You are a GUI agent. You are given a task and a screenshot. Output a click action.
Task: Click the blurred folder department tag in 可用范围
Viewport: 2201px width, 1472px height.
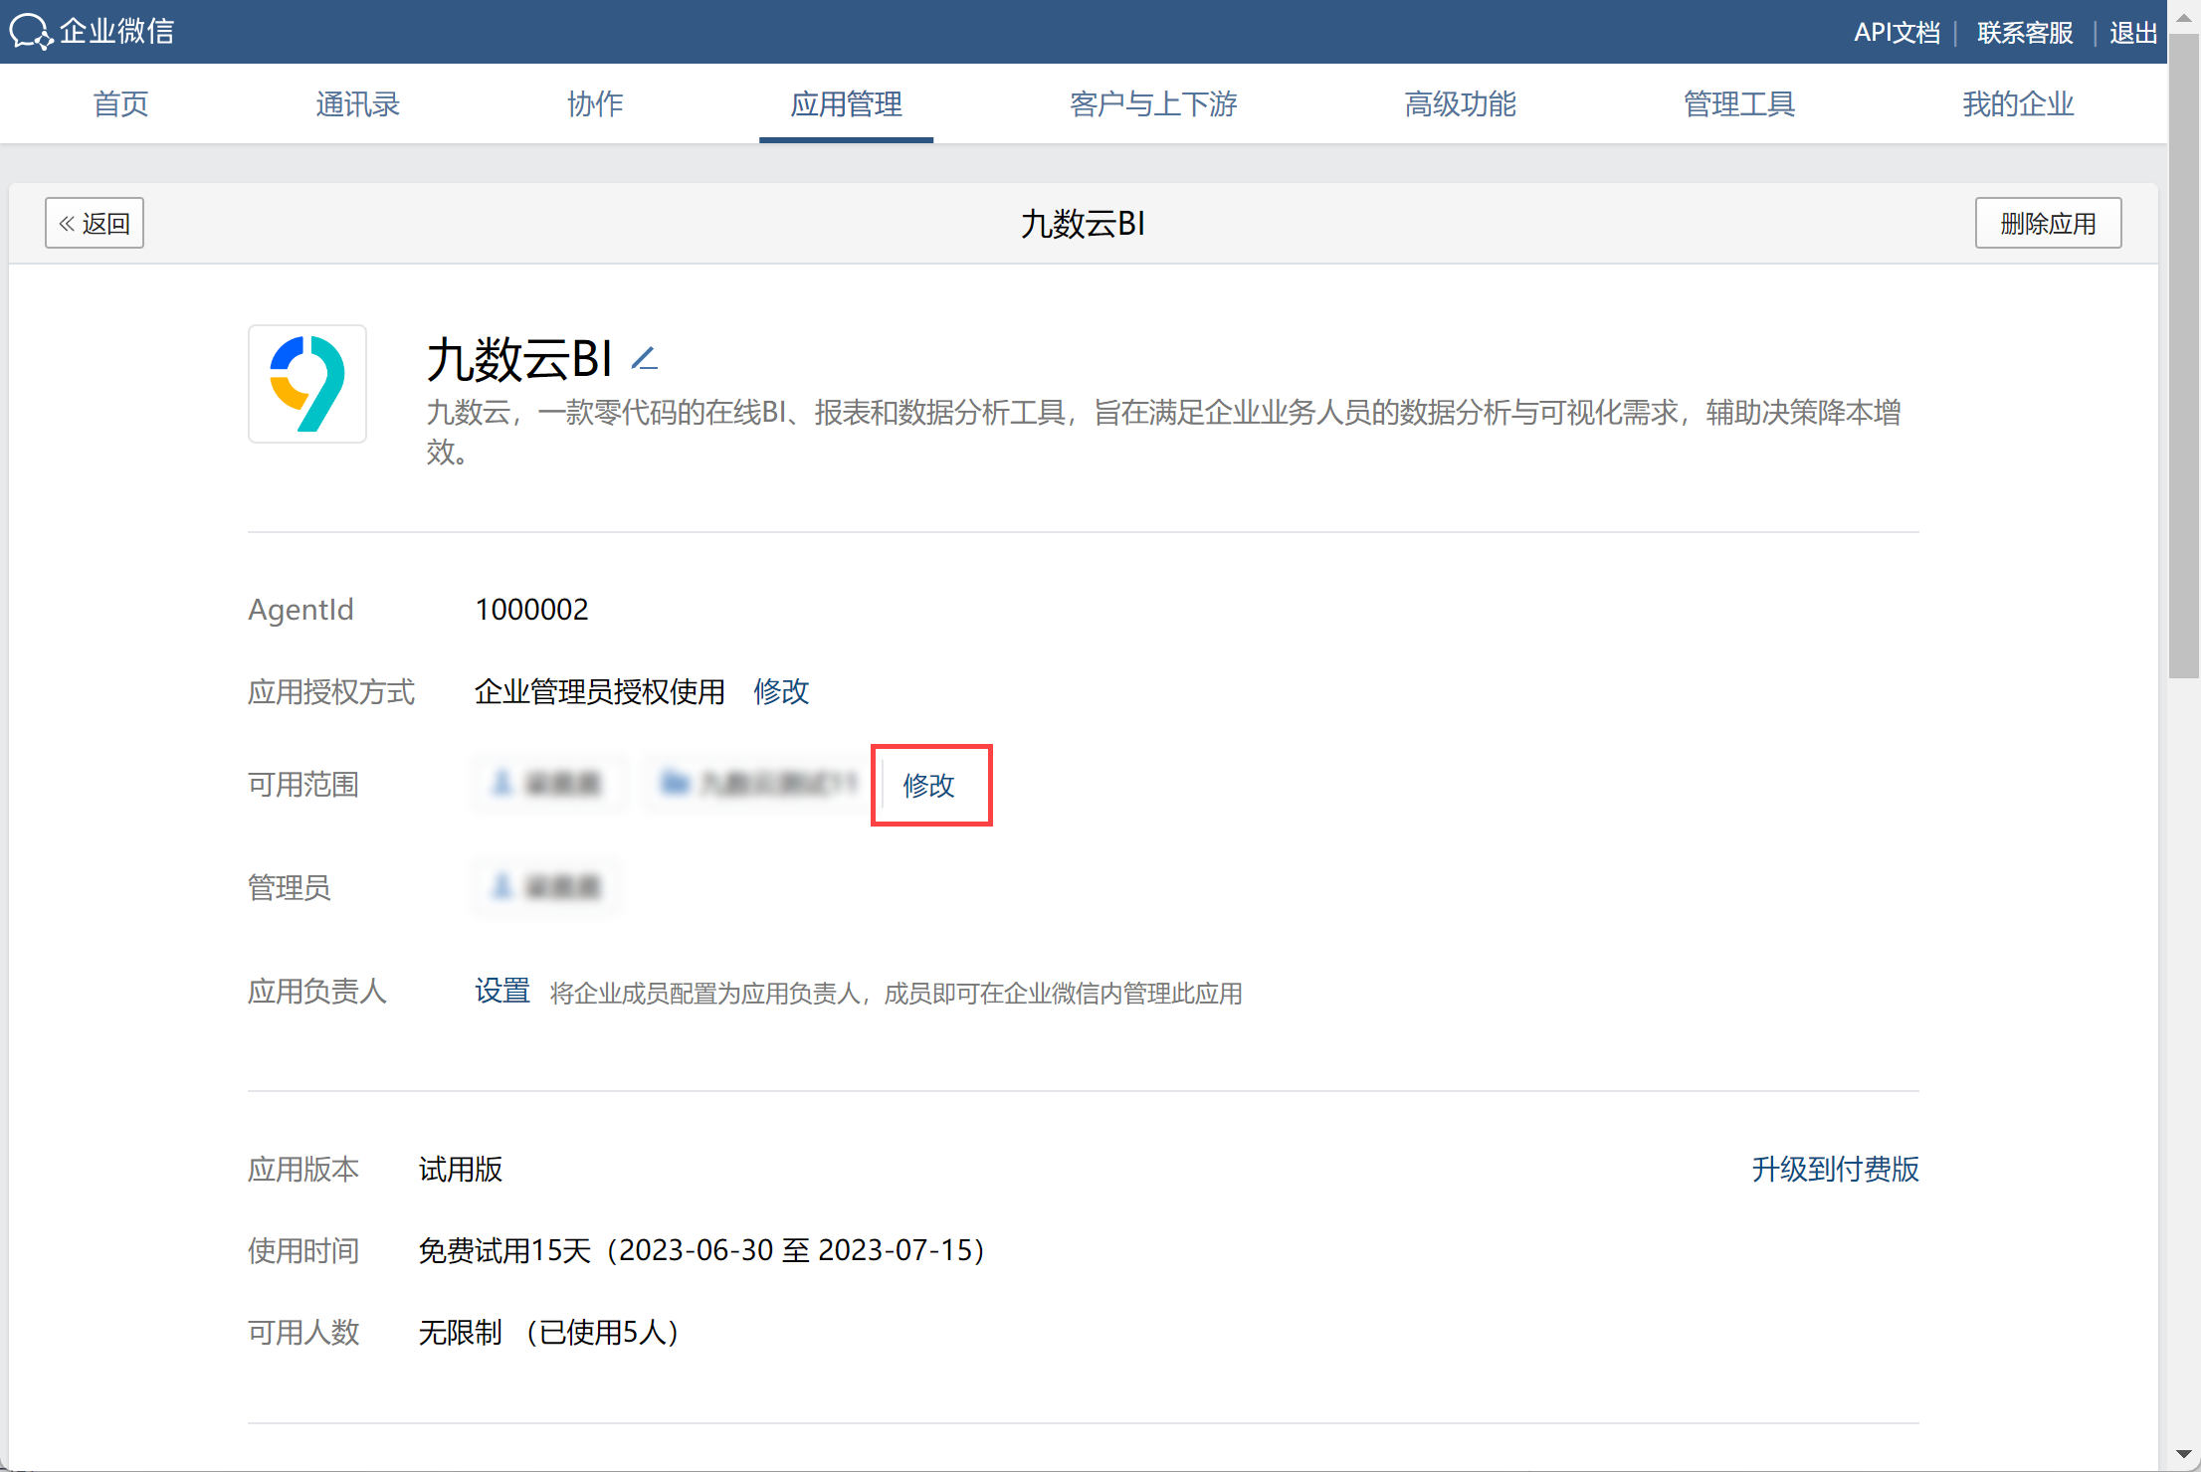(x=758, y=784)
